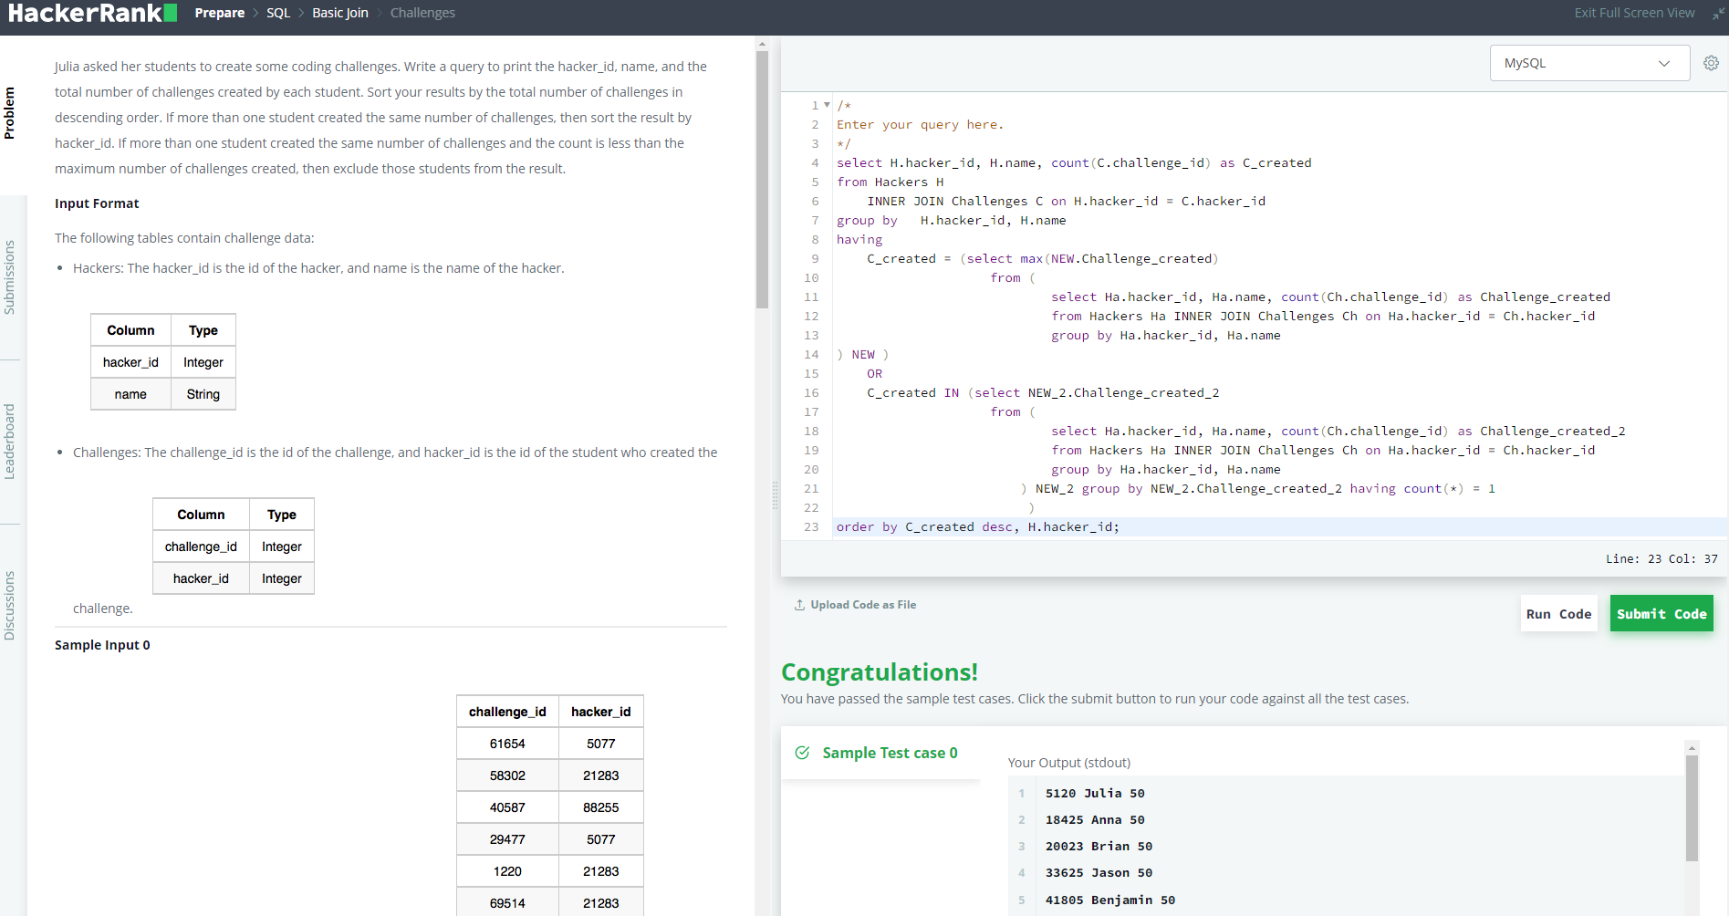1729x916 pixels.
Task: Switch to the Discussions side tab
Action: (10, 606)
